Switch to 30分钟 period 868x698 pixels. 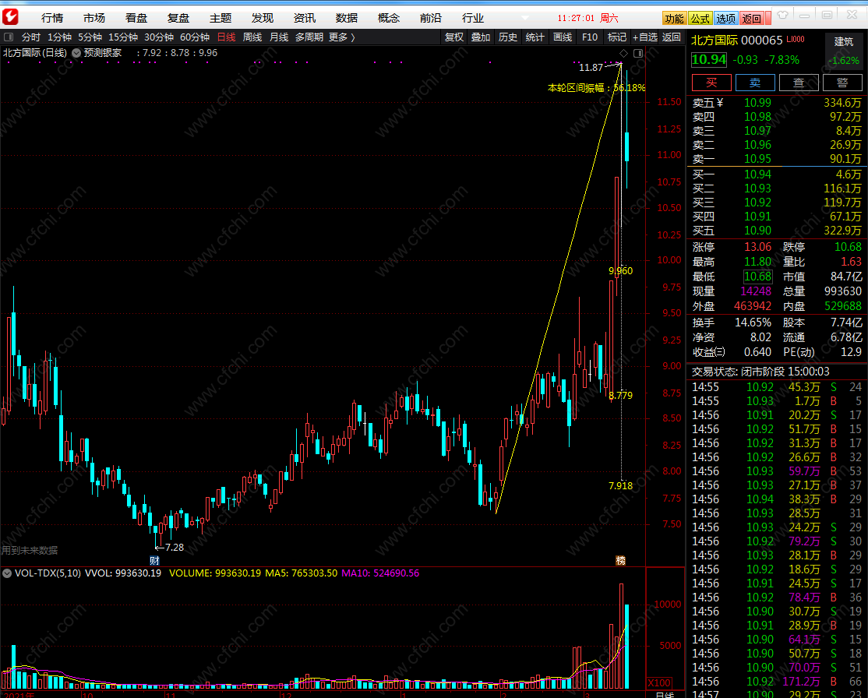[159, 37]
